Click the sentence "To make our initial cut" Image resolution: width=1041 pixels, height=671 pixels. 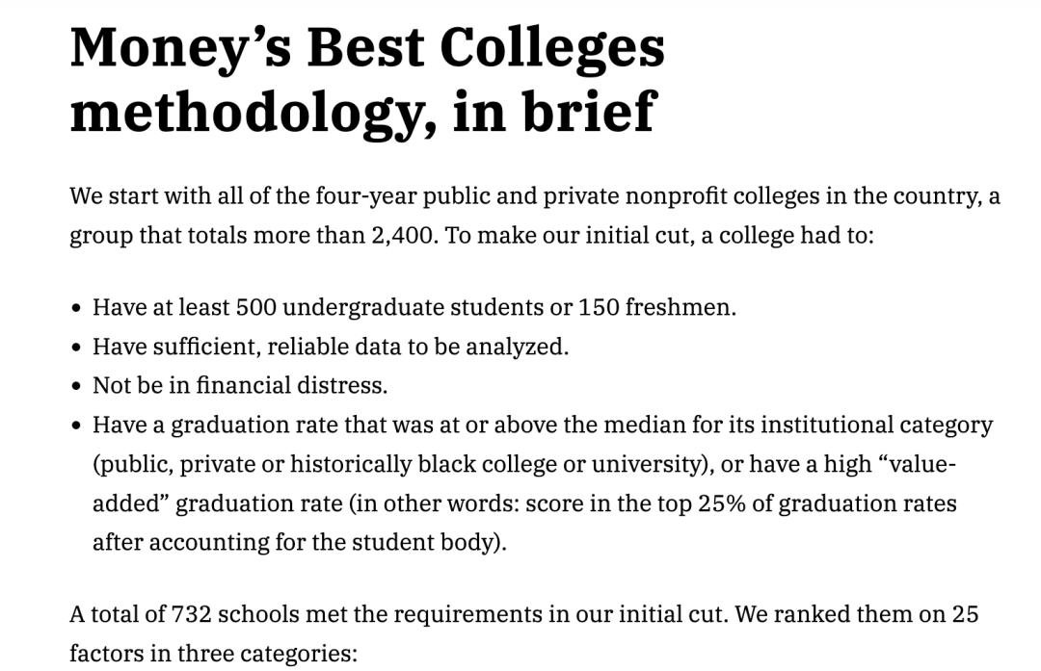pyautogui.click(x=567, y=236)
